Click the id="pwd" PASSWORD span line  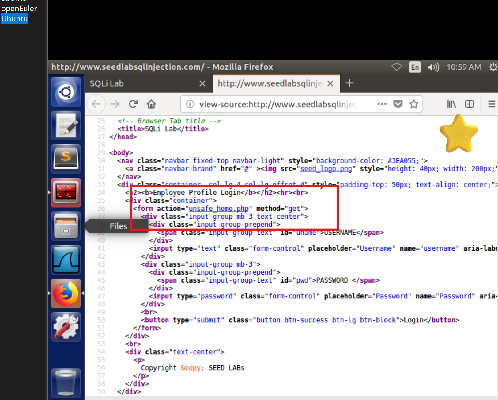pos(268,280)
